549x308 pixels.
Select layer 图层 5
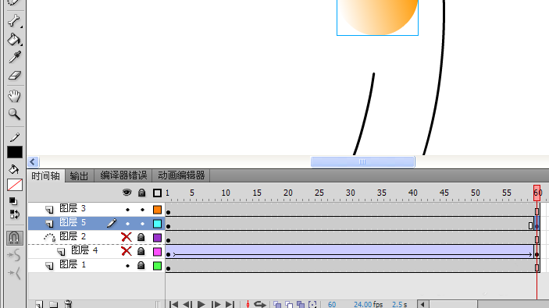(73, 222)
